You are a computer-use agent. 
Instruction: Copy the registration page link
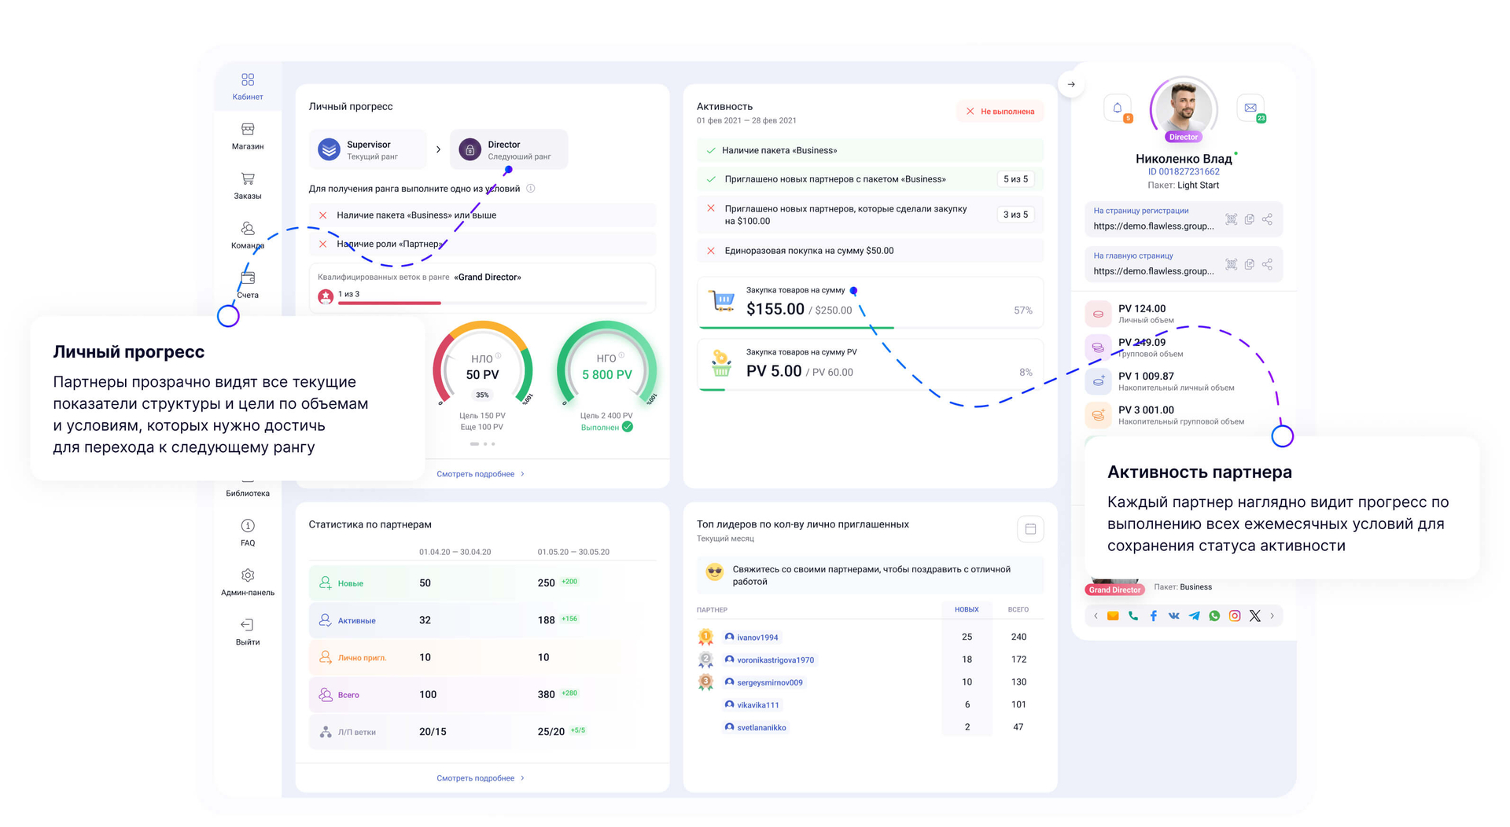pos(1249,219)
